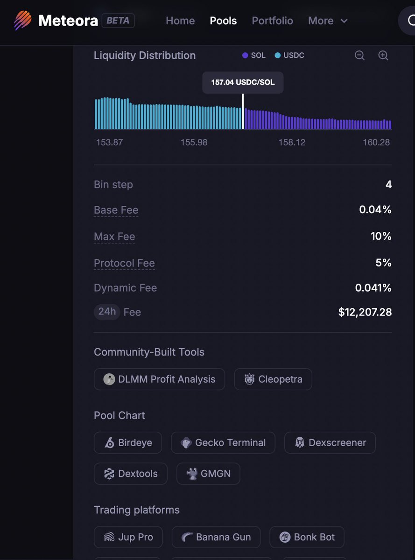
Task: Click the 160.28 axis label
Action: tap(376, 142)
